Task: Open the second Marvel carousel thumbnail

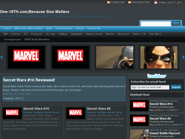Action: point(70,57)
